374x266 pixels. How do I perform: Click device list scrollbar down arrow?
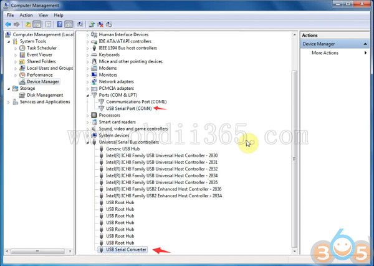[x=294, y=251]
